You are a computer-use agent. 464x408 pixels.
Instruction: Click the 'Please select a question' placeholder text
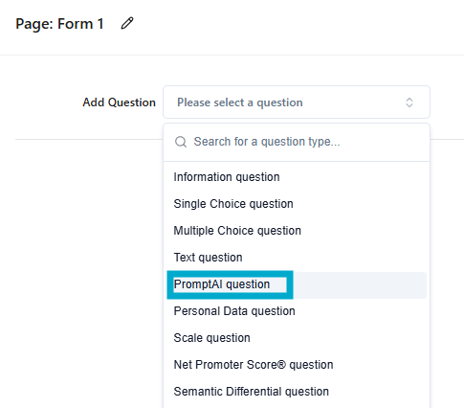[240, 102]
